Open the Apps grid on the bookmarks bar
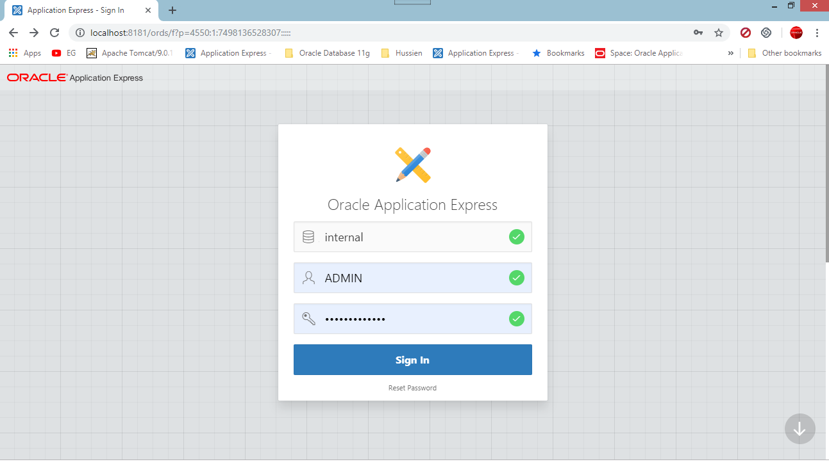Image resolution: width=829 pixels, height=464 pixels. coord(13,52)
